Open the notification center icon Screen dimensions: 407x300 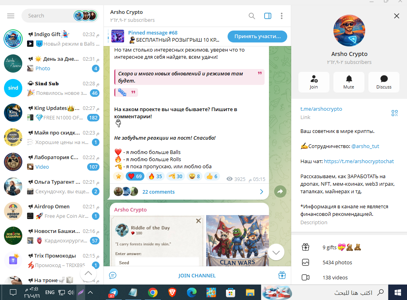pyautogui.click(x=13, y=292)
